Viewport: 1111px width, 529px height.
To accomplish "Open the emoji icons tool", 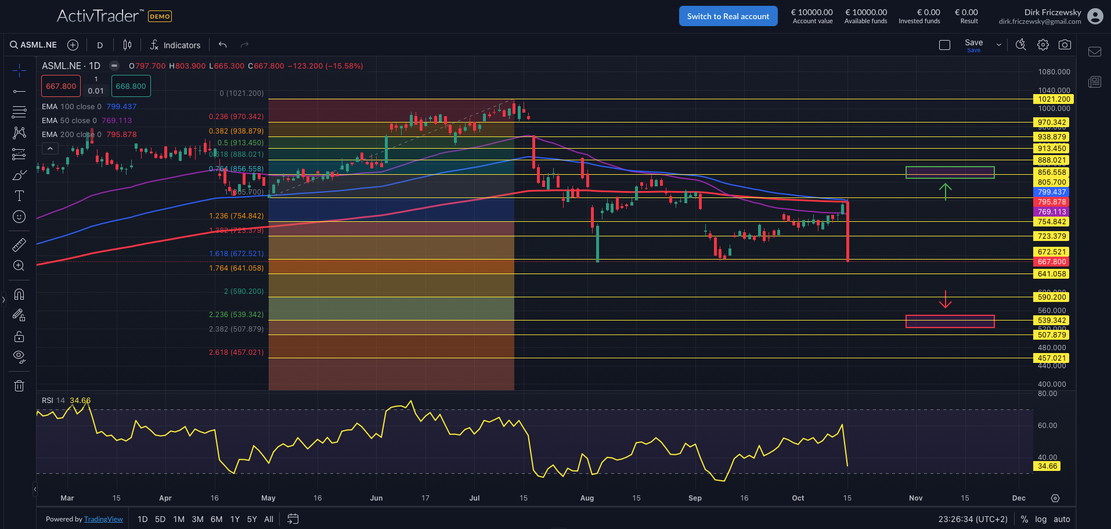I will click(19, 217).
